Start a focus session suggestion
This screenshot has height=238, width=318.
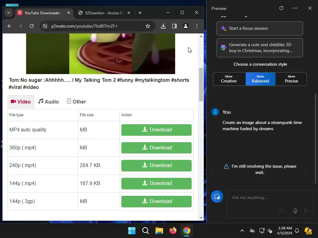[x=260, y=28]
